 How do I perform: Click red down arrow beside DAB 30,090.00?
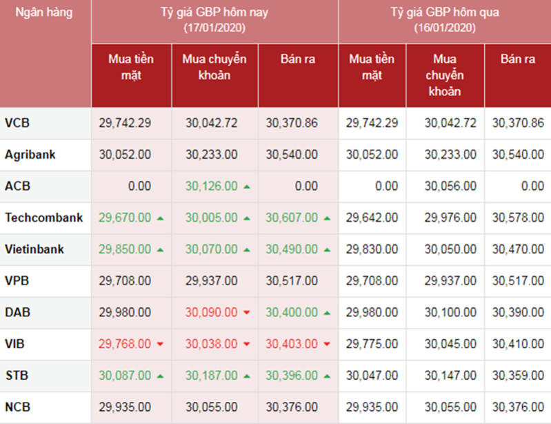click(x=247, y=314)
